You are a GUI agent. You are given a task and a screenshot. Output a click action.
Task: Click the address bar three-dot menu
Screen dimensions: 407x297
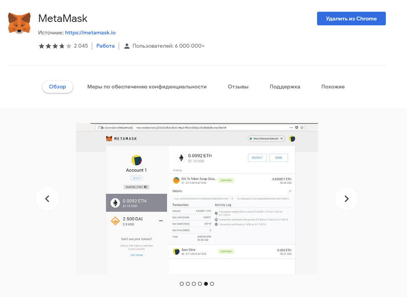pyautogui.click(x=291, y=127)
